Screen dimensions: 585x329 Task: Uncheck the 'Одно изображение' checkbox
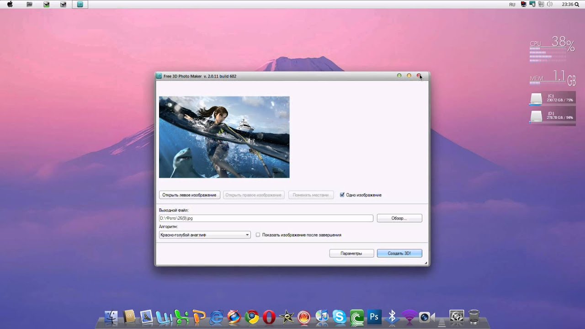pos(342,195)
